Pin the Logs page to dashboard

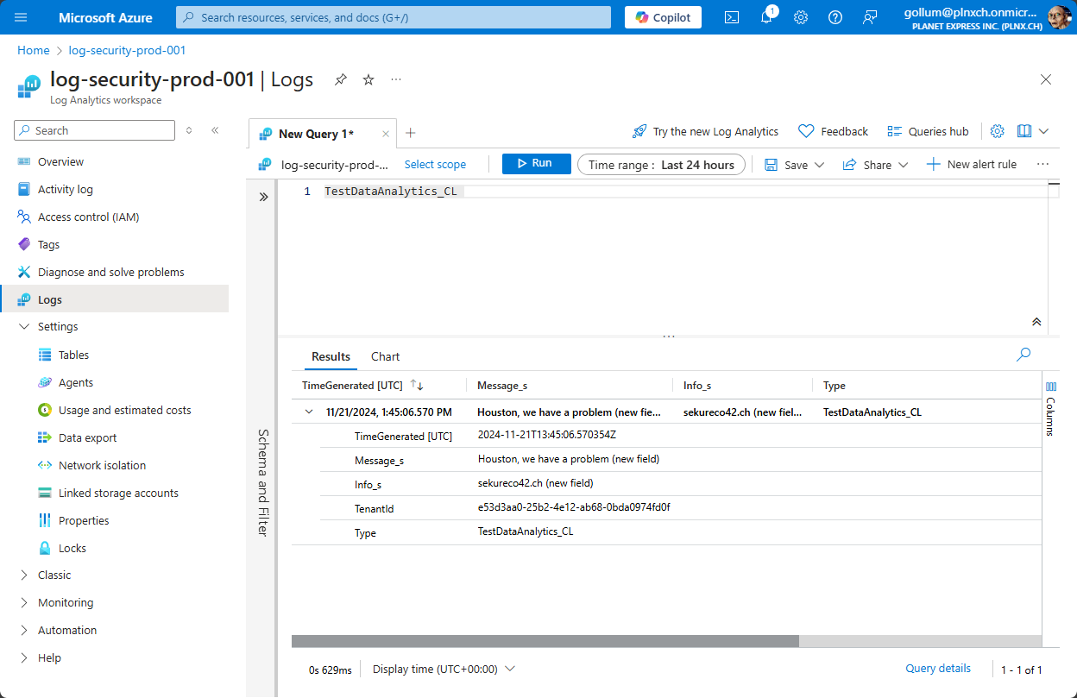pos(340,79)
